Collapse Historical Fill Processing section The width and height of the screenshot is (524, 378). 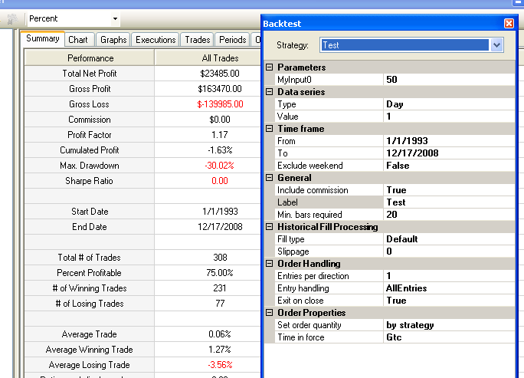click(x=270, y=227)
